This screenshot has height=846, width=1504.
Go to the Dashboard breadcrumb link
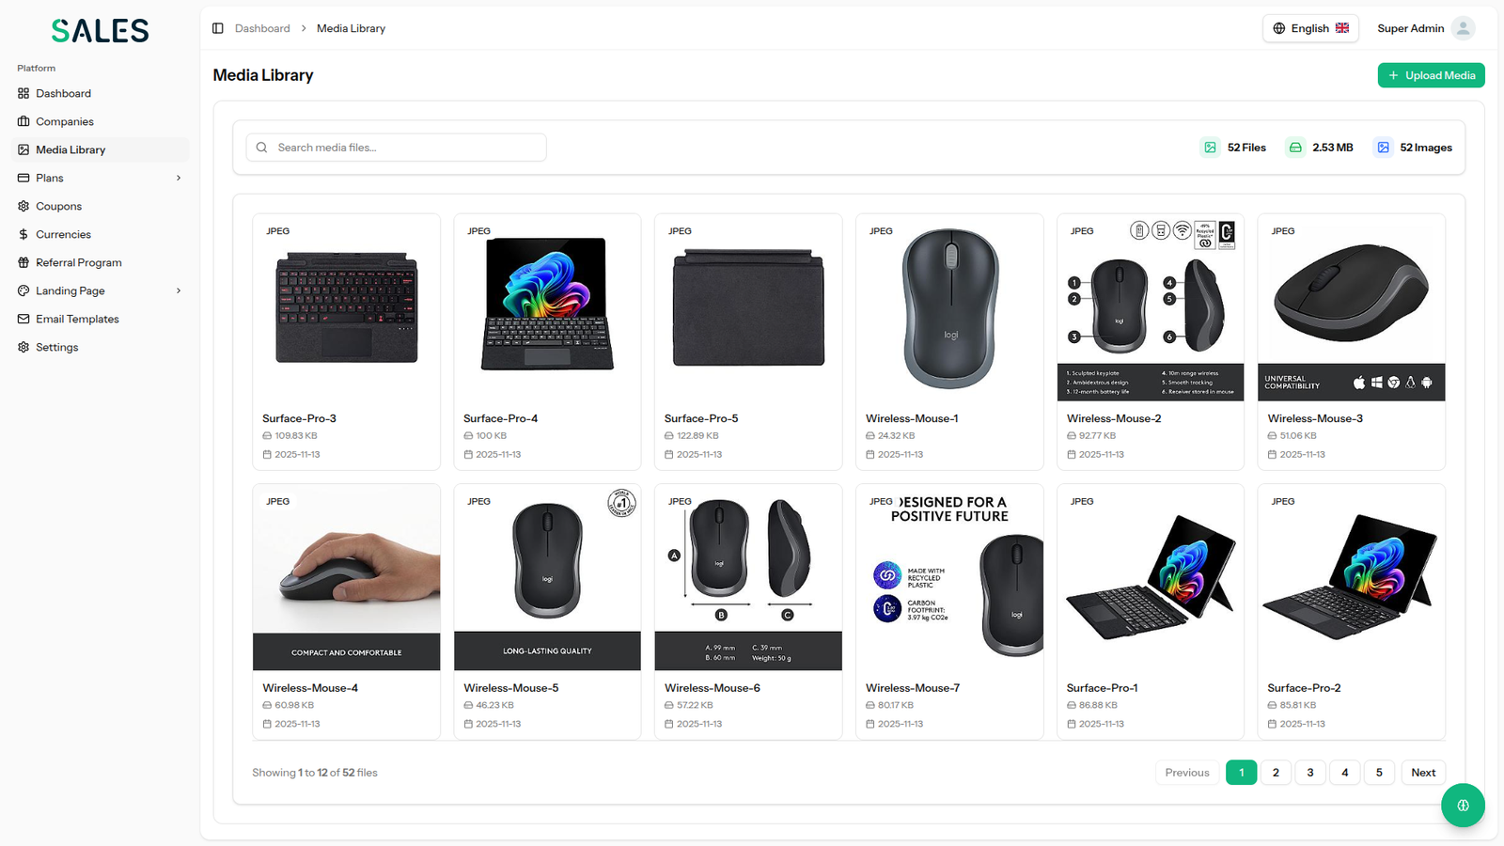coord(262,28)
